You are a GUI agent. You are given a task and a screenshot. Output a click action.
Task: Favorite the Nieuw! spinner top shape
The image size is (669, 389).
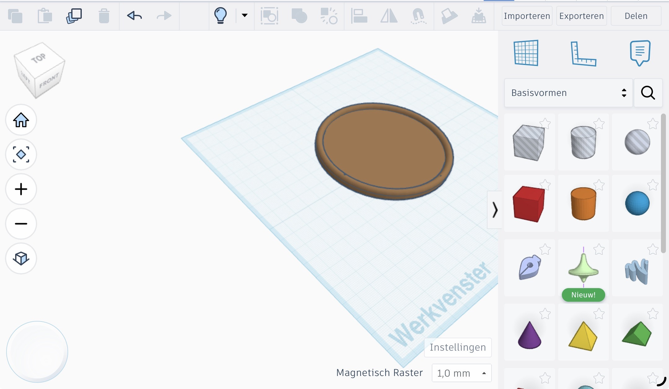(x=599, y=249)
